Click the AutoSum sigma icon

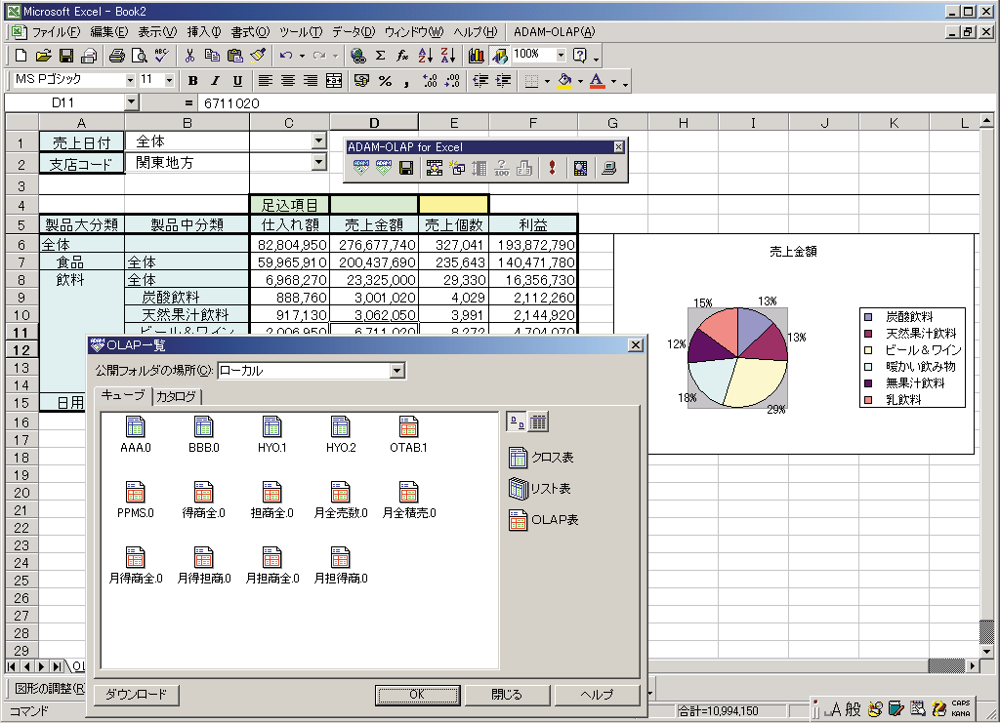[x=380, y=56]
